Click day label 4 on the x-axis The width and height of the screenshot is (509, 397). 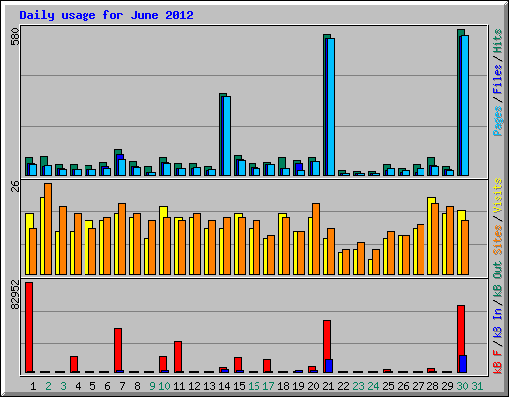tap(78, 386)
